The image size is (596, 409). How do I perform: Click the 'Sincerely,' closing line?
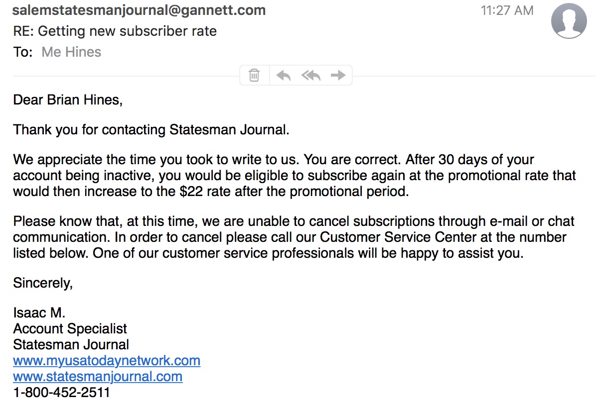click(43, 283)
